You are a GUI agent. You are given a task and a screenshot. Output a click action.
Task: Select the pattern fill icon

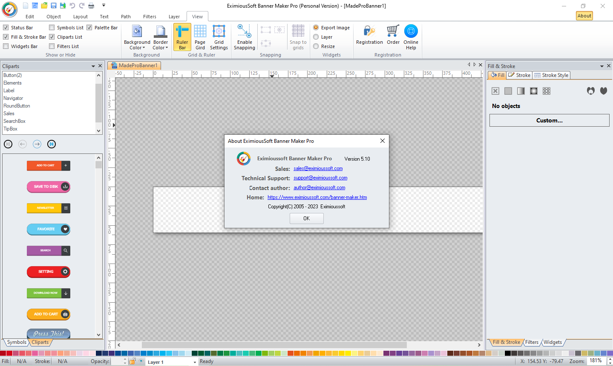click(547, 91)
